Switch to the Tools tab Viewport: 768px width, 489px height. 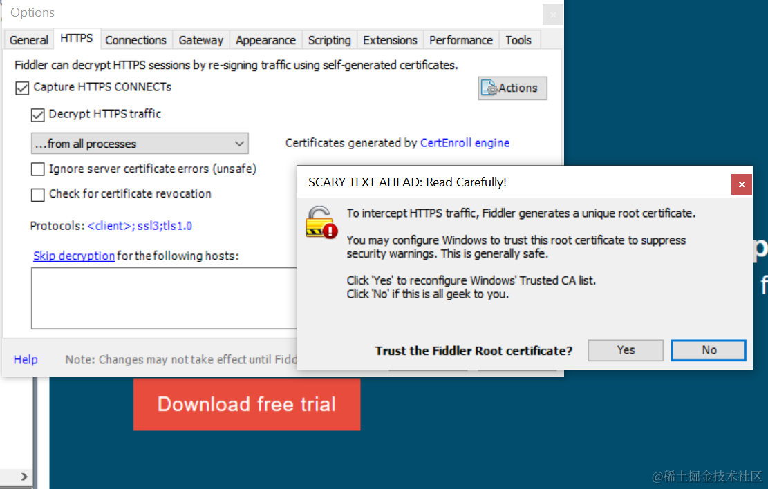click(x=518, y=40)
